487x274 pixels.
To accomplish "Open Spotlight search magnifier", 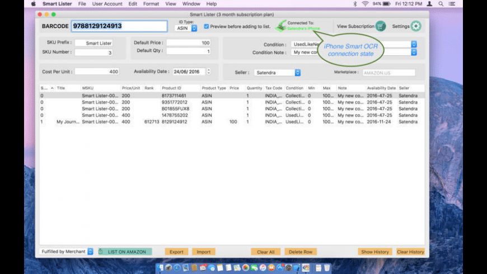I will coord(441,4).
